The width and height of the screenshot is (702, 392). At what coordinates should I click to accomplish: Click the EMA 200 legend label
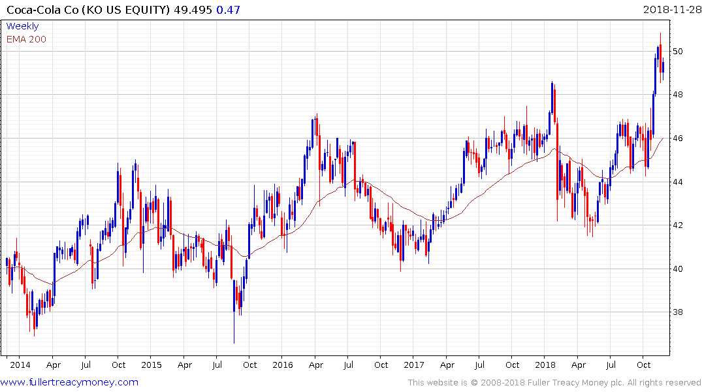pos(26,39)
